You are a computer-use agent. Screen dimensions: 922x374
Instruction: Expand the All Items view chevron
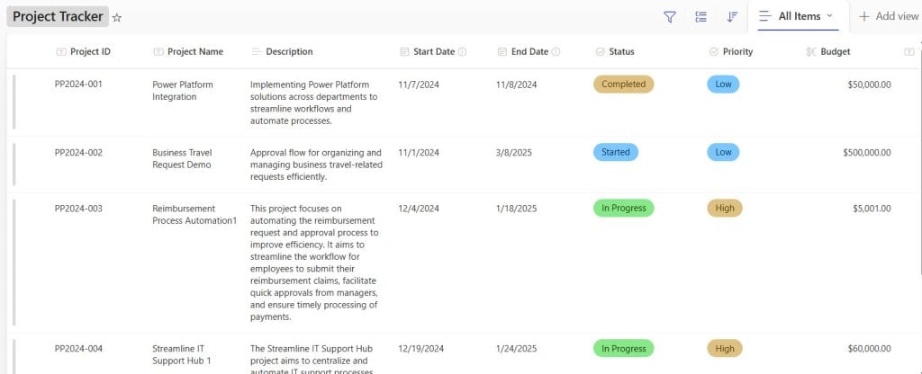tap(829, 16)
